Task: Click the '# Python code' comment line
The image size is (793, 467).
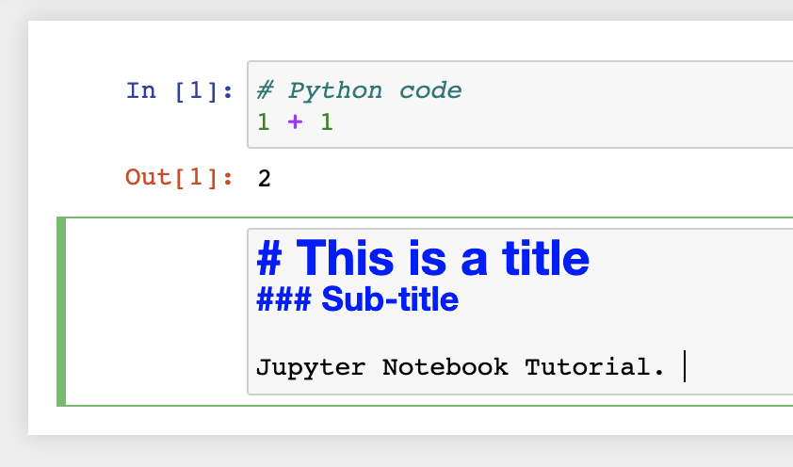Action: coord(359,91)
